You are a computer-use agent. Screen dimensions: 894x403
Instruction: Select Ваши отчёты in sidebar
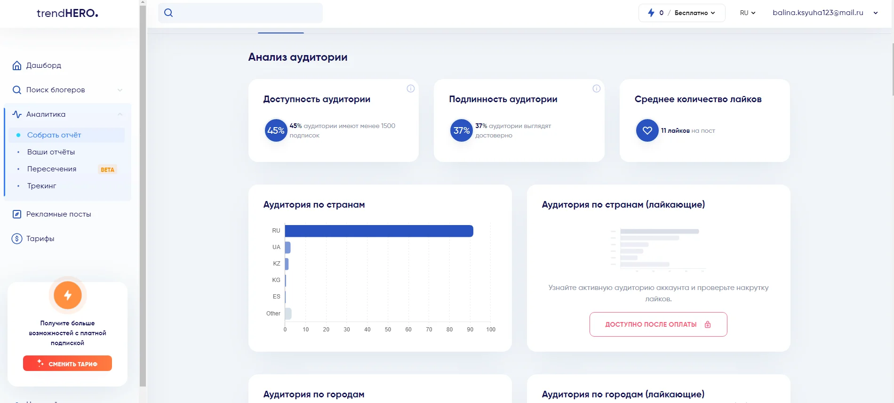click(51, 152)
